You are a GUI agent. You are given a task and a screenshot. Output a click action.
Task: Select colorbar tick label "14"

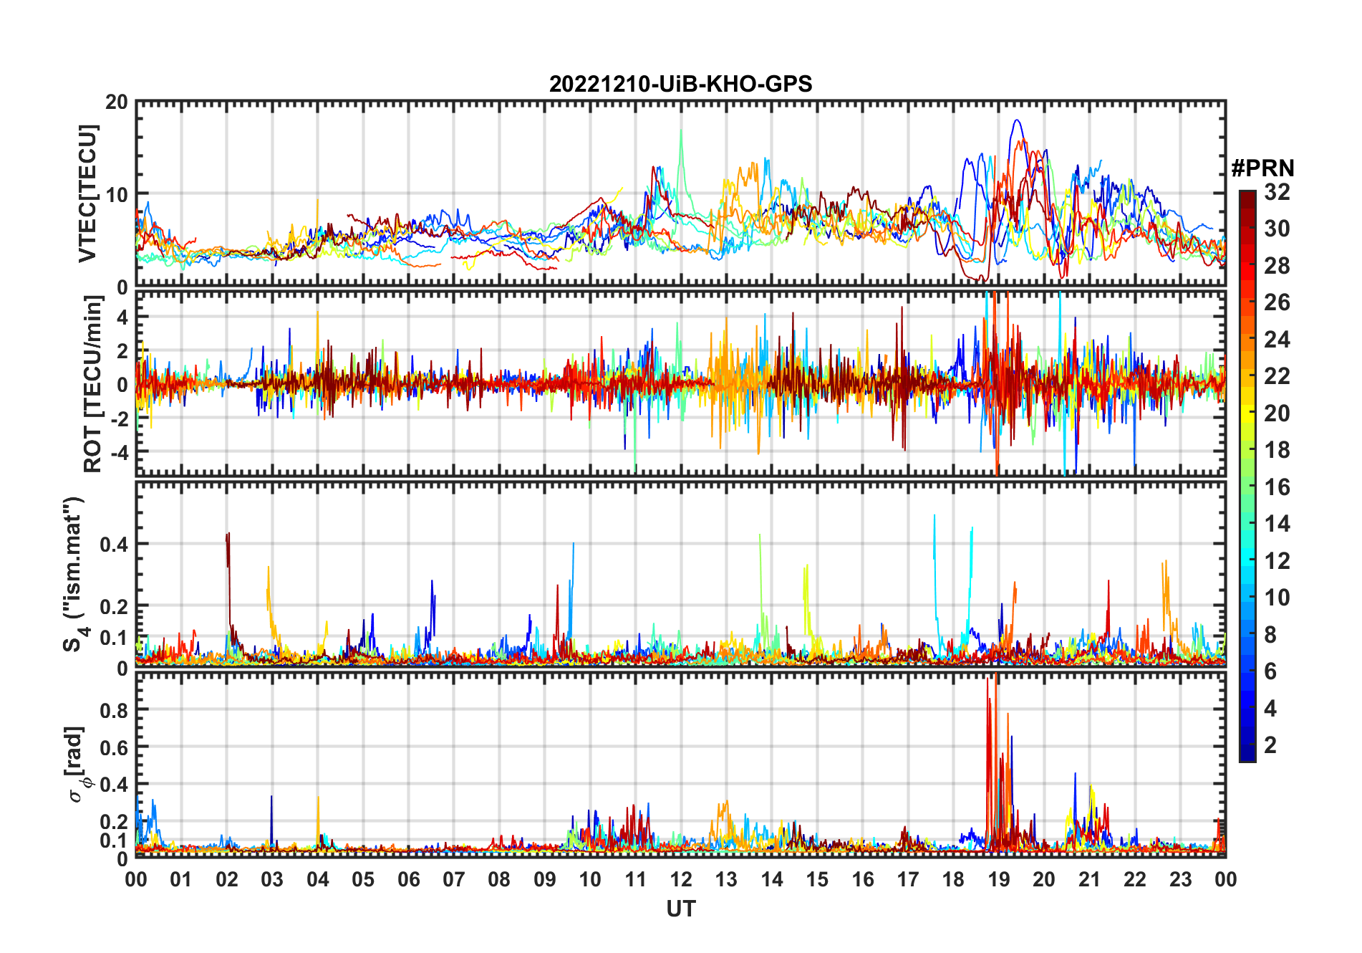tap(1278, 524)
